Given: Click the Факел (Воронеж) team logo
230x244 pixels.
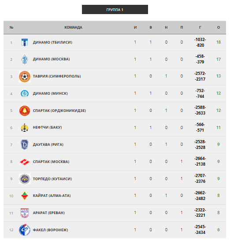Looking at the screenshot, I should (x=25, y=230).
